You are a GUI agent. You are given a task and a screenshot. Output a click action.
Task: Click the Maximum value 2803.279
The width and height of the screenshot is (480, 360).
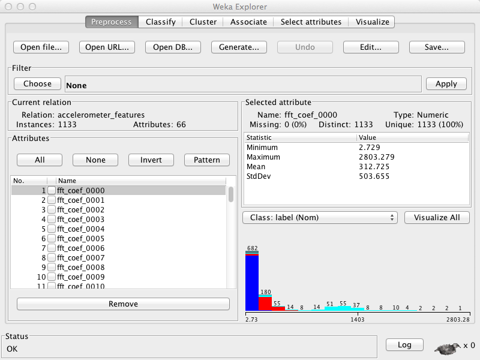(x=377, y=157)
